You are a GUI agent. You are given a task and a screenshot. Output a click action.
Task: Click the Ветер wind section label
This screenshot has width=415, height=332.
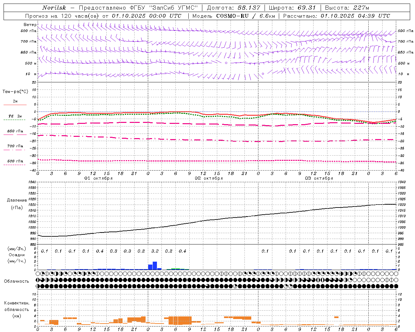coord(30,25)
